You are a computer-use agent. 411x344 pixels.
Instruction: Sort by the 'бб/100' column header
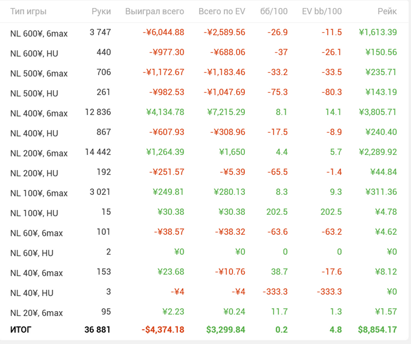click(274, 12)
